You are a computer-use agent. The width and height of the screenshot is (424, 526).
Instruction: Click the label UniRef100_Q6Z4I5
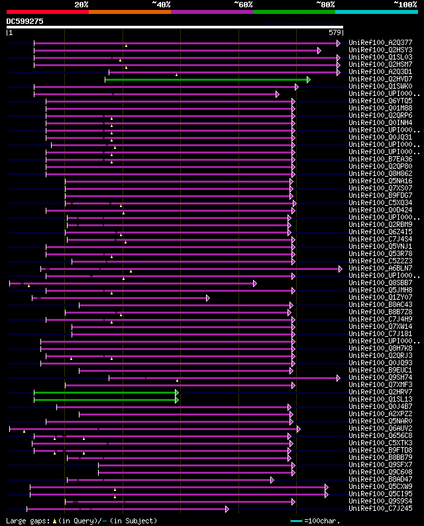coord(380,232)
